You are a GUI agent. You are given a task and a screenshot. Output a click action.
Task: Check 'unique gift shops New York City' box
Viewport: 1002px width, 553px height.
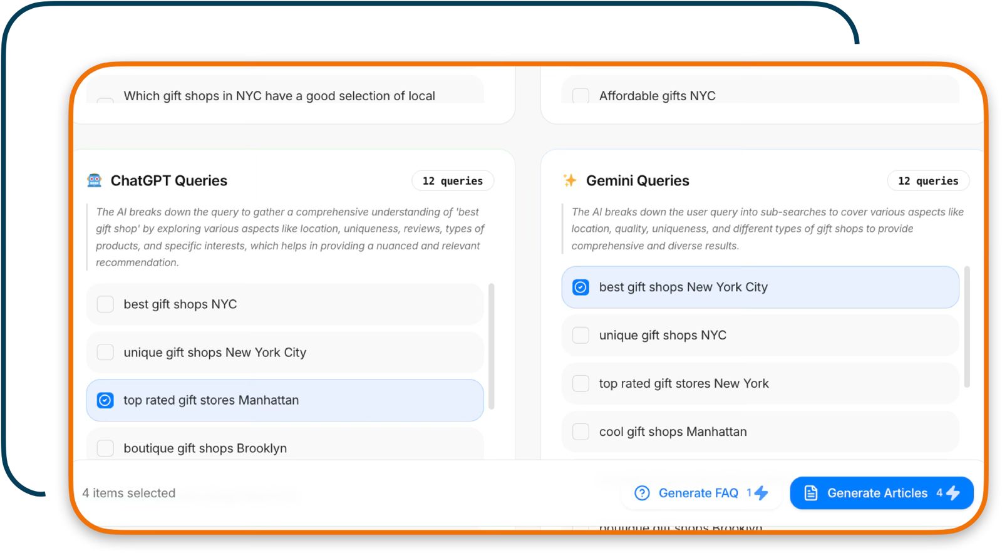105,352
